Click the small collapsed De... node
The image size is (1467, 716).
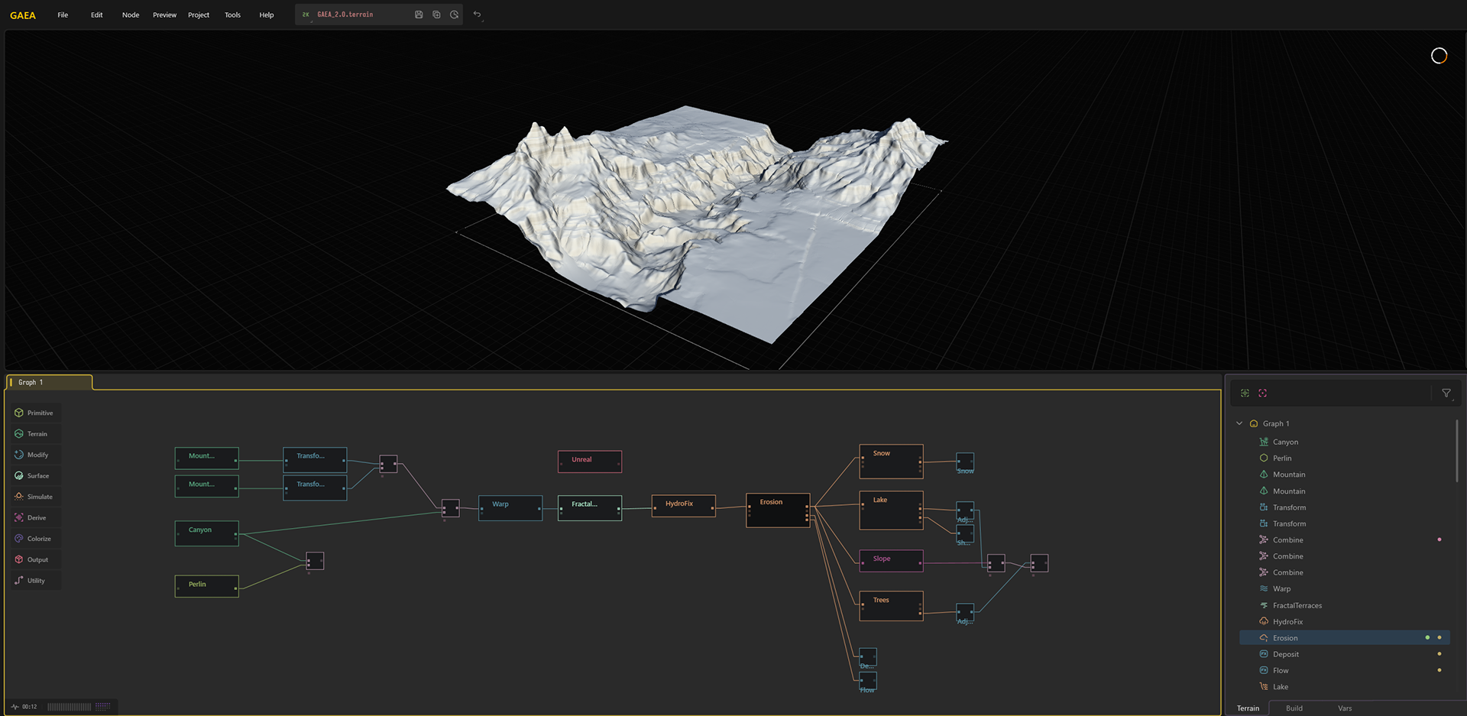868,657
